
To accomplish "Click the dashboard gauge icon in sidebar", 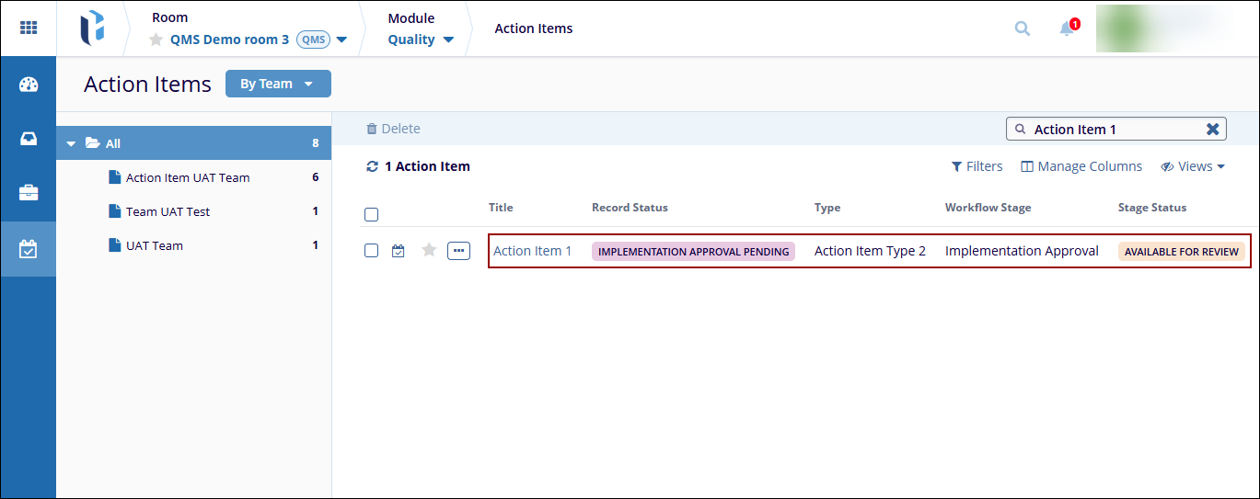I will (x=29, y=85).
